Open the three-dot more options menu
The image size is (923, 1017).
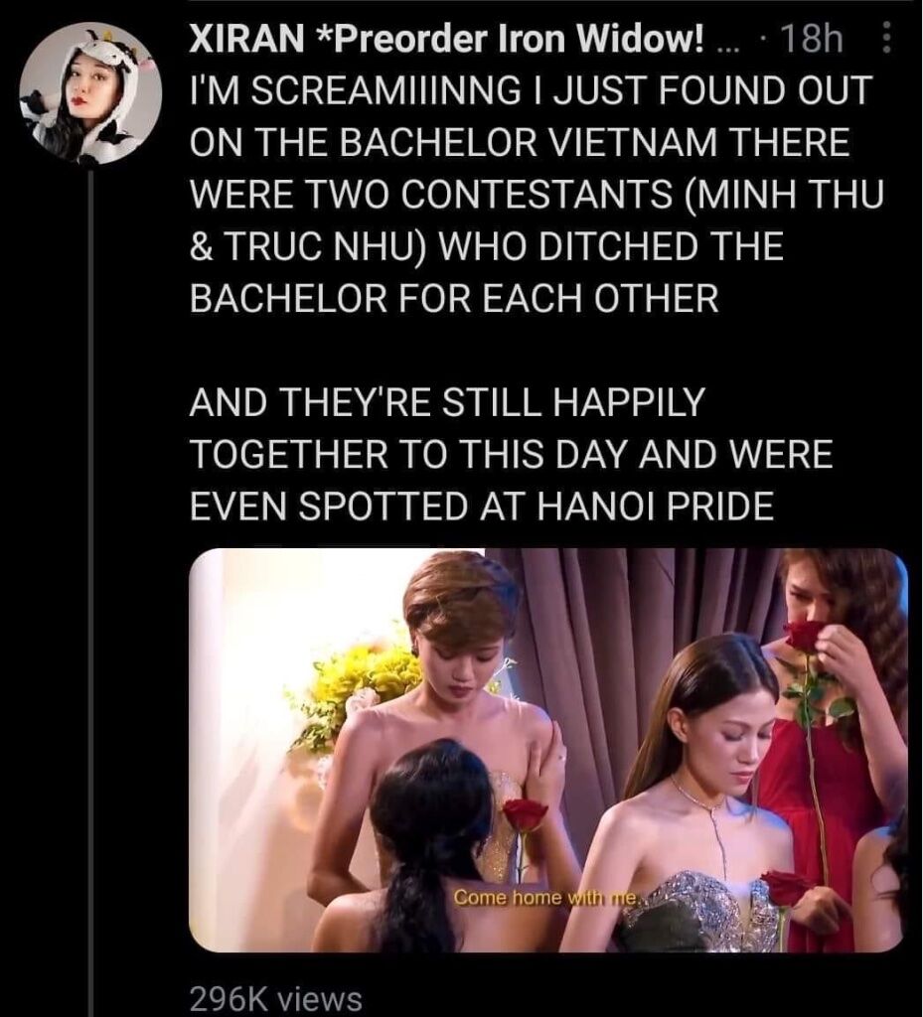click(x=888, y=39)
